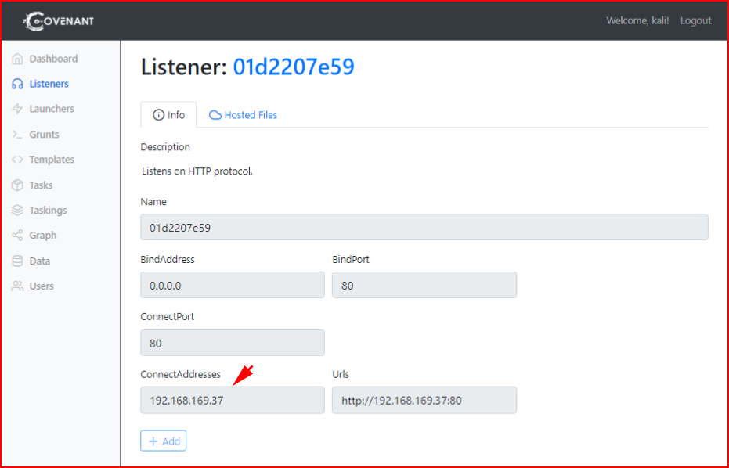The width and height of the screenshot is (729, 468).
Task: Click the Grunts terminal prompt icon
Action: [17, 135]
